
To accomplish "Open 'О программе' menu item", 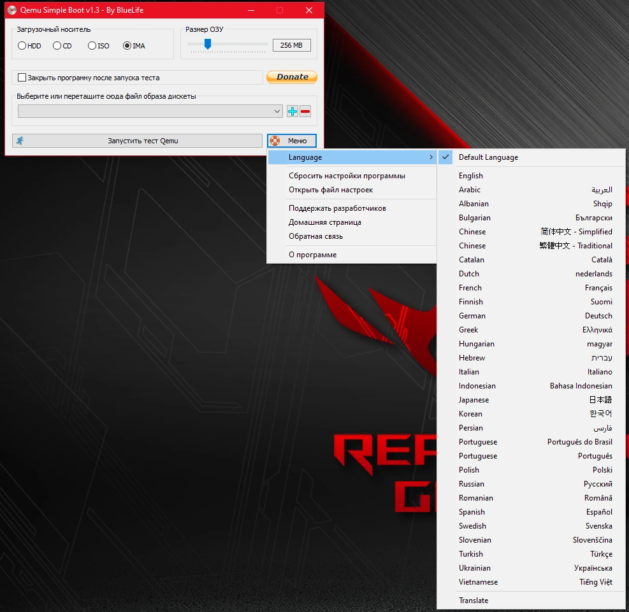I will coord(352,255).
